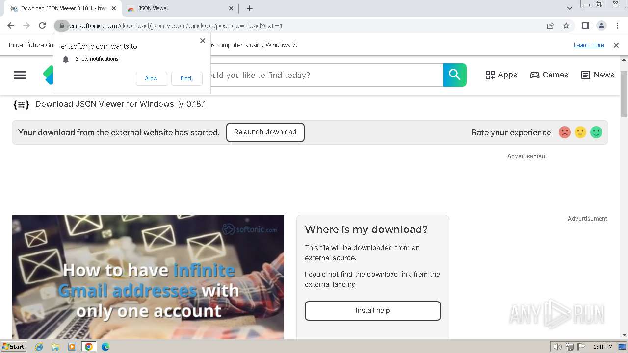Dismiss the Windows 7 info bar

[x=616, y=45]
